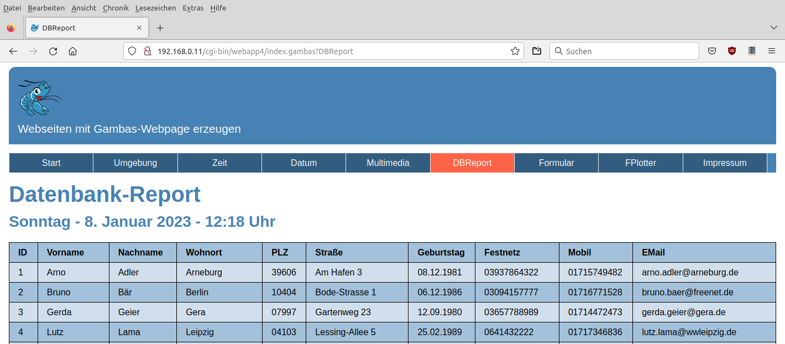Go to the browser Home page
The width and height of the screenshot is (785, 344).
[72, 51]
